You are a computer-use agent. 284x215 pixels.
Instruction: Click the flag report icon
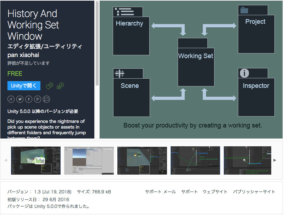[46, 99]
